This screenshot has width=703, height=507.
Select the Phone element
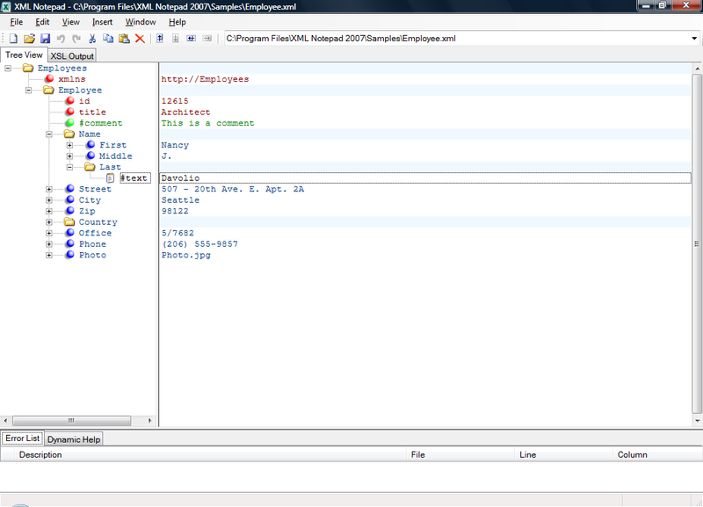[91, 243]
